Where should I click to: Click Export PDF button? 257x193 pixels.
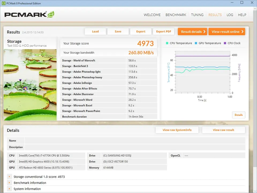point(164,31)
